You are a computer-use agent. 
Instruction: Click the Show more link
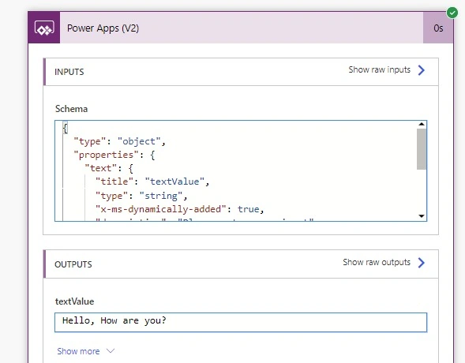point(78,351)
